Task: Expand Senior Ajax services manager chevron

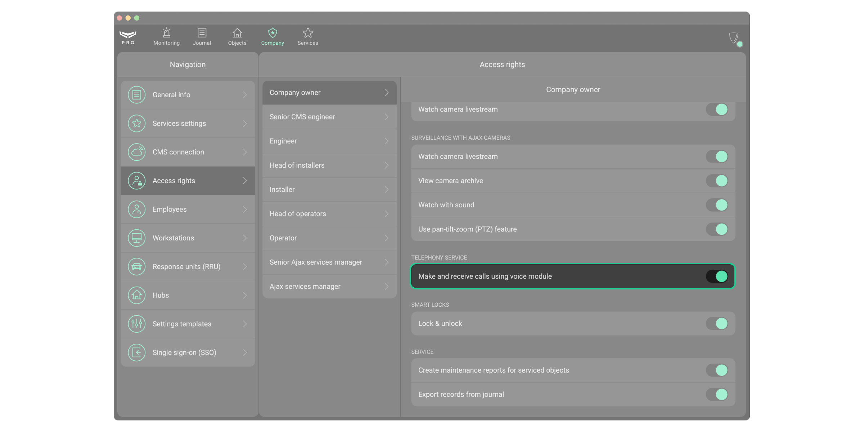Action: pyautogui.click(x=387, y=262)
